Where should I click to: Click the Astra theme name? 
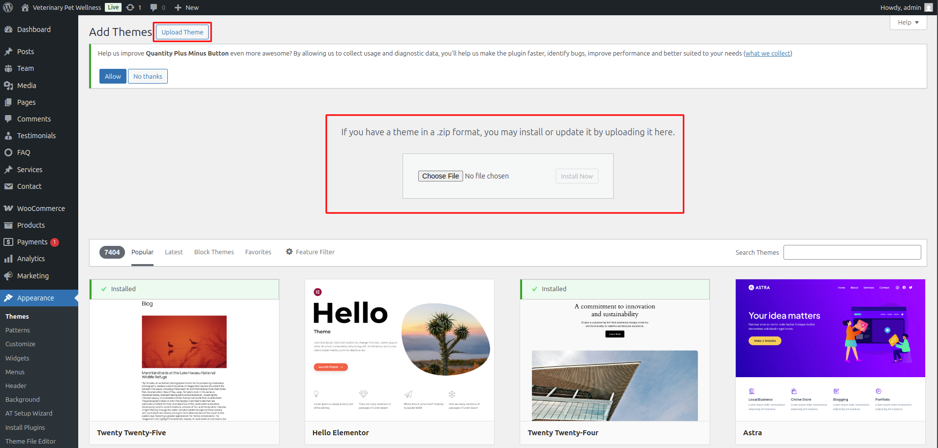click(752, 433)
